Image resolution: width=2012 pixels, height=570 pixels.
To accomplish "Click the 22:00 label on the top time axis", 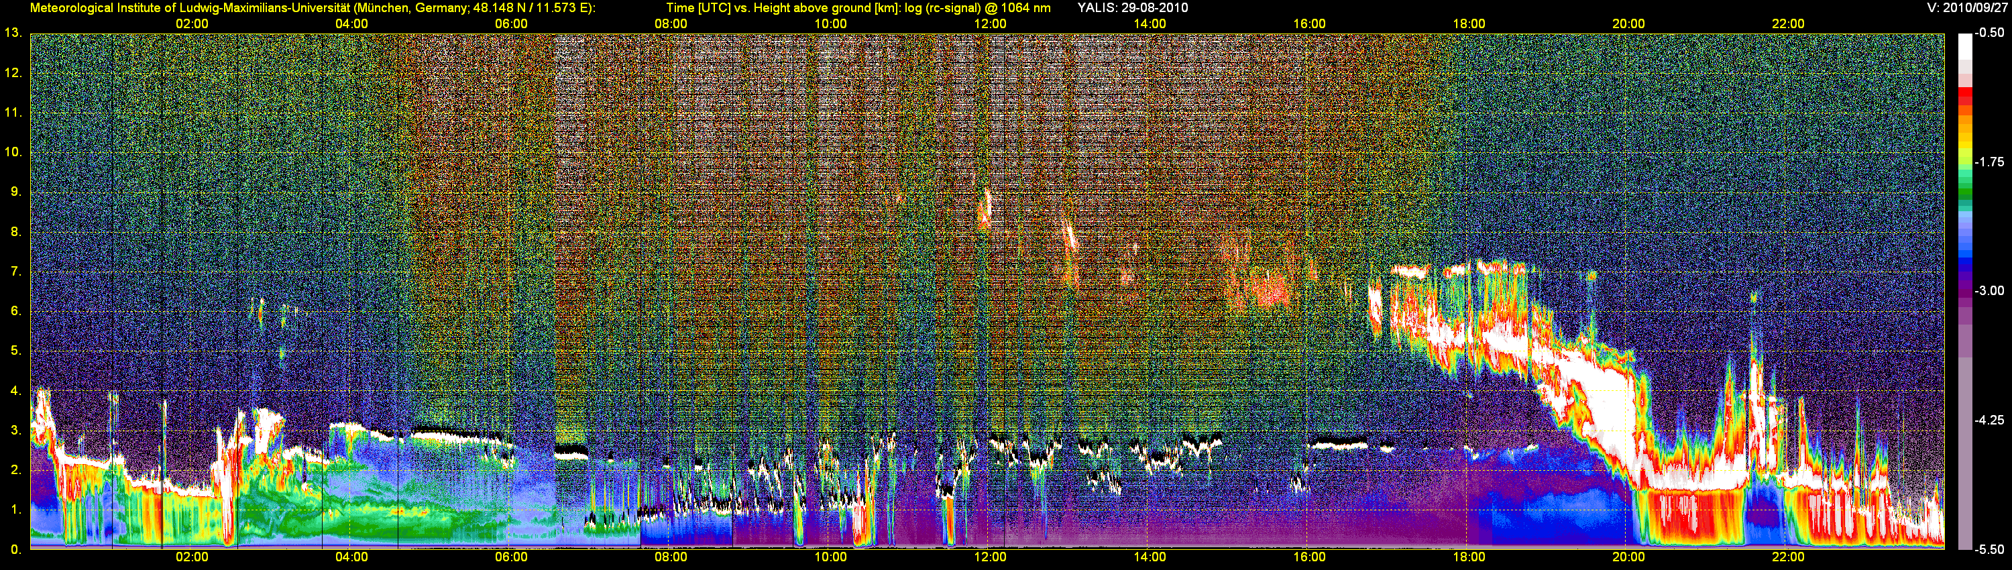I will click(1788, 23).
